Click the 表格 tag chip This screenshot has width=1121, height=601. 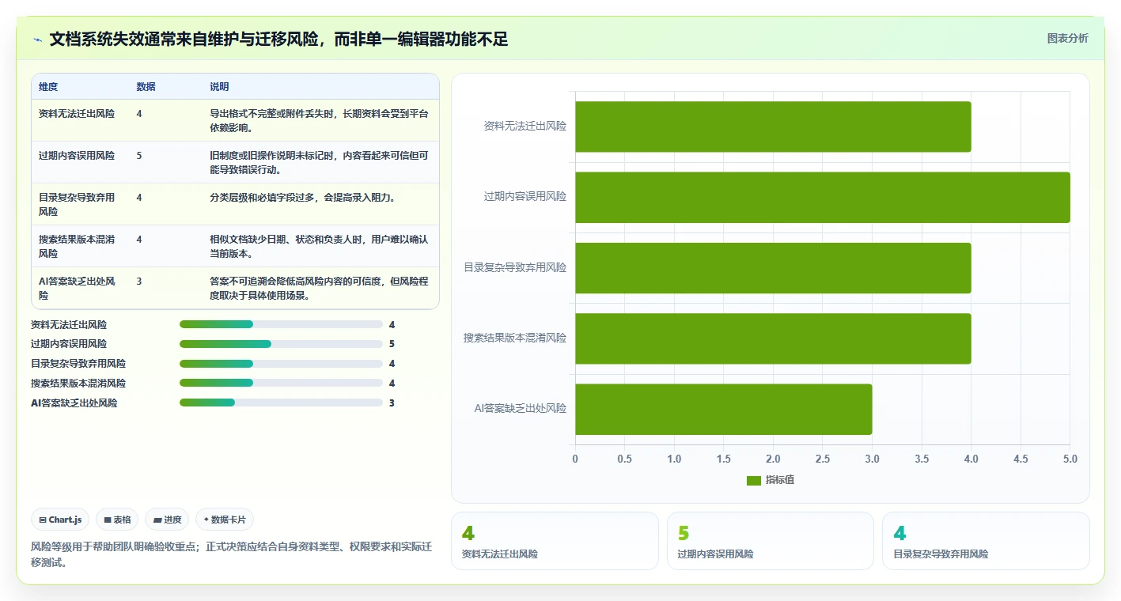pyautogui.click(x=117, y=520)
